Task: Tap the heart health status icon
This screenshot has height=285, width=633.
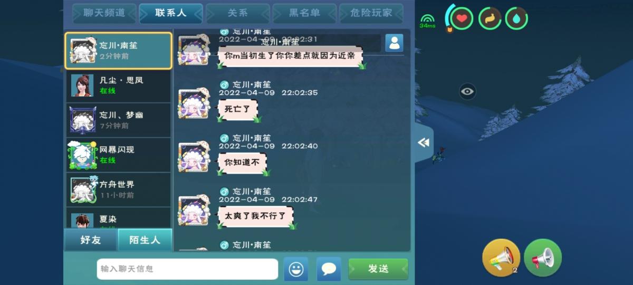Action: click(x=462, y=18)
